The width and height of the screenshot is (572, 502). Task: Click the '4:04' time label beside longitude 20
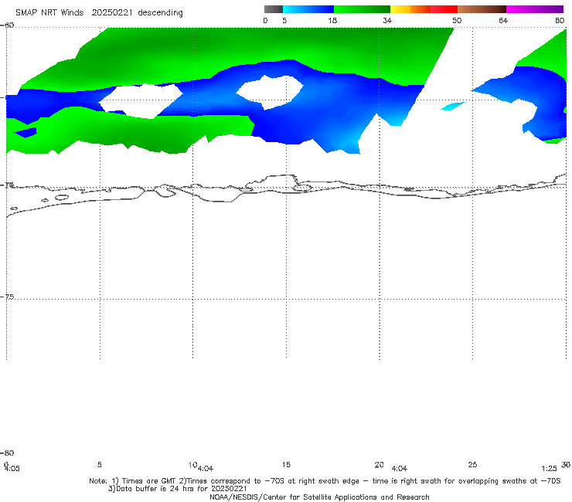point(400,469)
